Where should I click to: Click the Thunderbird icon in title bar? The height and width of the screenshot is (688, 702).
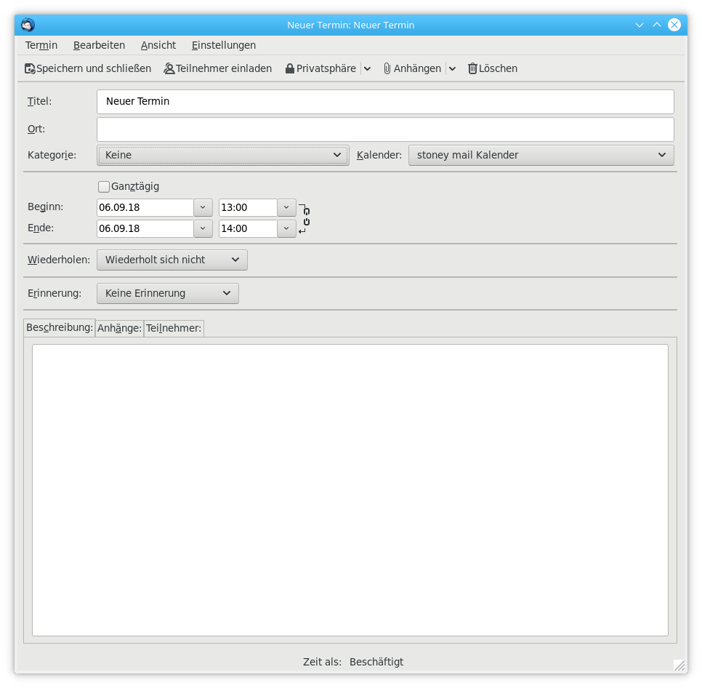coord(28,25)
